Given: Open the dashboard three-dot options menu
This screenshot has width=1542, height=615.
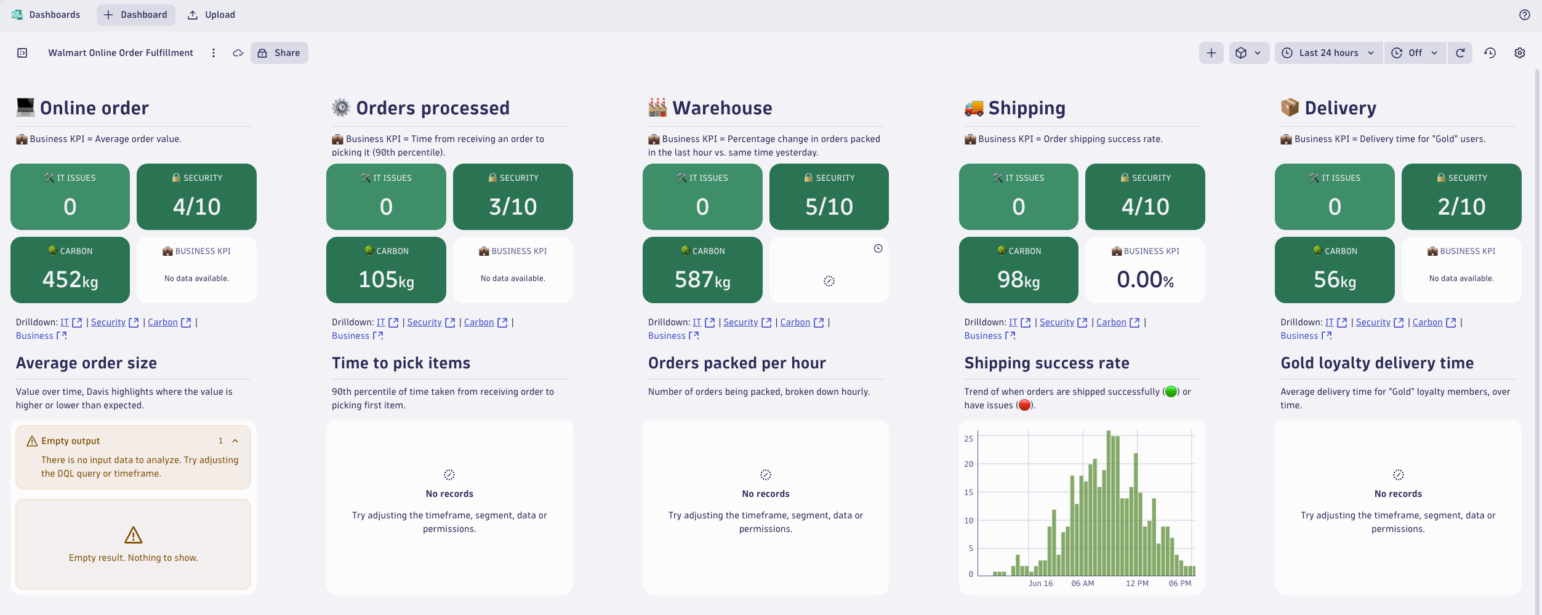Looking at the screenshot, I should point(214,53).
